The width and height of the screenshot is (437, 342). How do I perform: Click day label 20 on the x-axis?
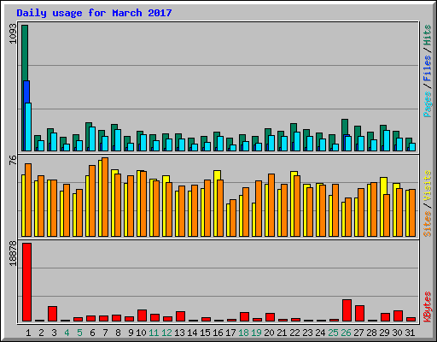click(x=269, y=333)
